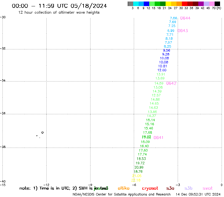The width and height of the screenshot is (224, 197).
Task: Select the green value 15.09
Action: (145, 142)
